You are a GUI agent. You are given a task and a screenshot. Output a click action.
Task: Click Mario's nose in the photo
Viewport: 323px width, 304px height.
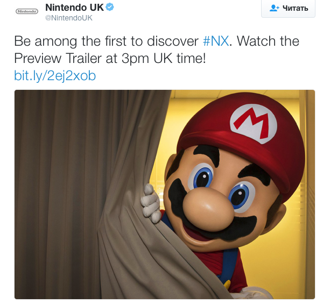[x=208, y=208]
